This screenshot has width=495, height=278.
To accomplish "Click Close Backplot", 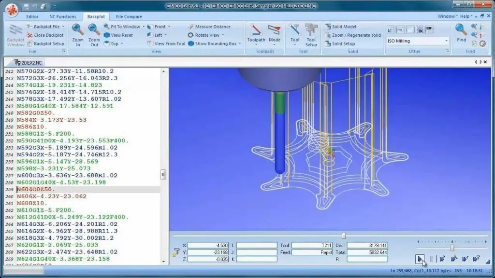I will [45, 35].
